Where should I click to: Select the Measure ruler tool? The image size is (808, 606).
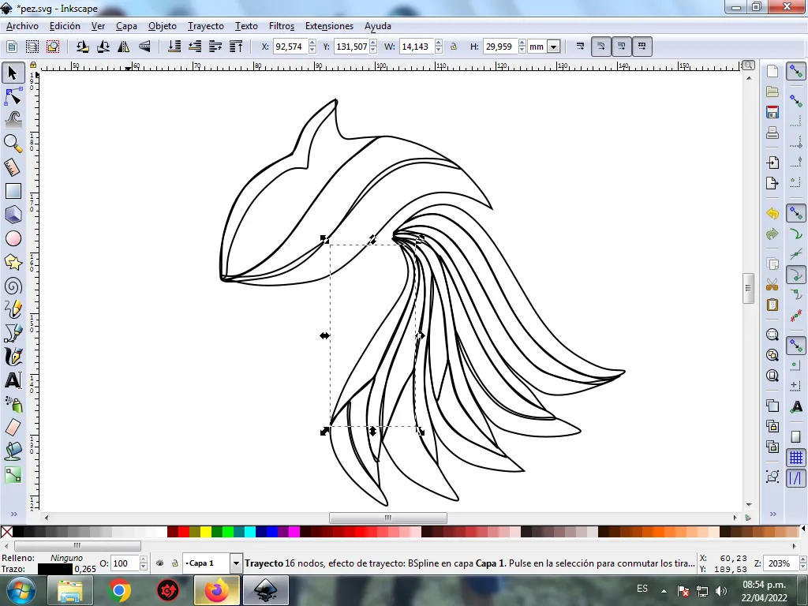(x=13, y=167)
